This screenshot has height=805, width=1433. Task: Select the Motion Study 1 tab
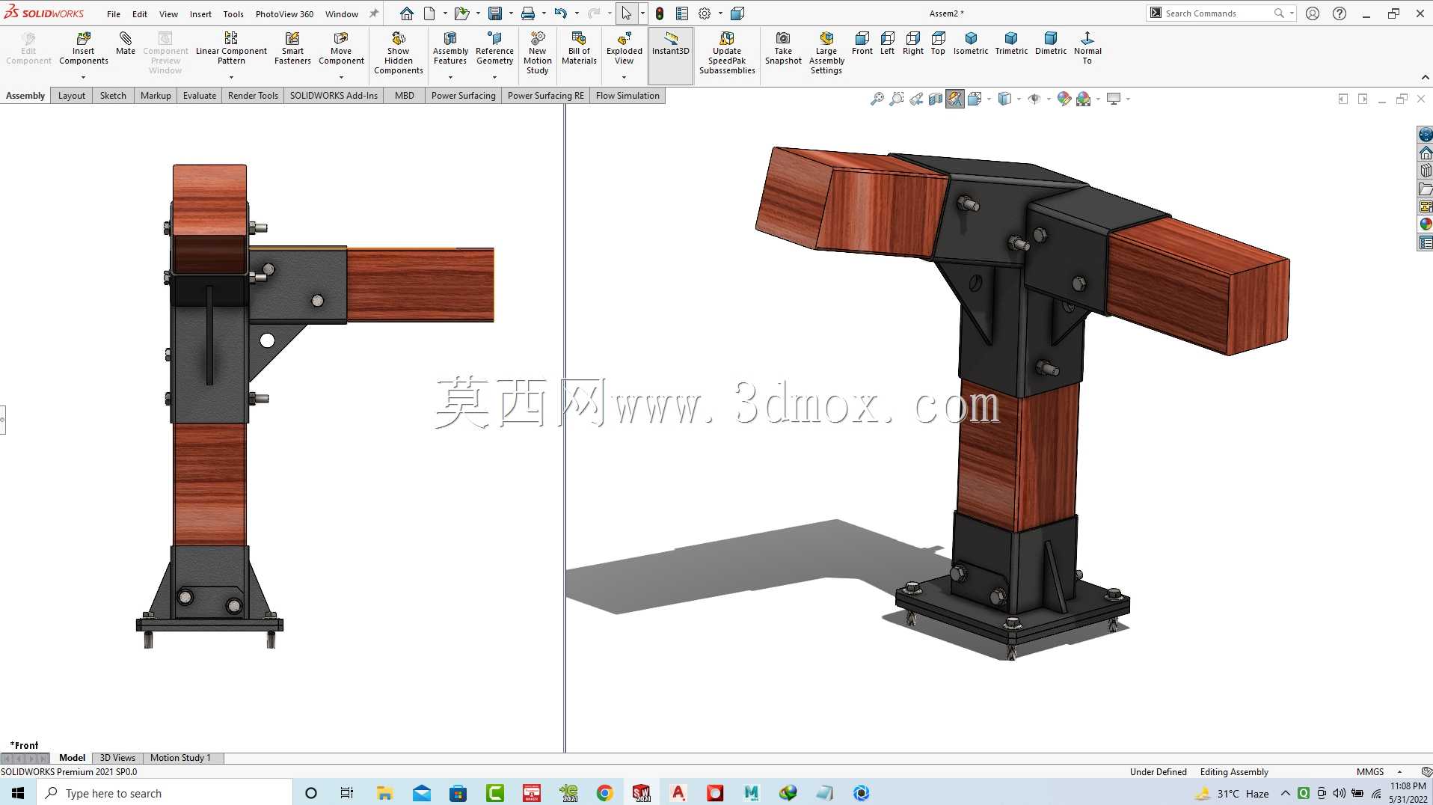(x=180, y=758)
